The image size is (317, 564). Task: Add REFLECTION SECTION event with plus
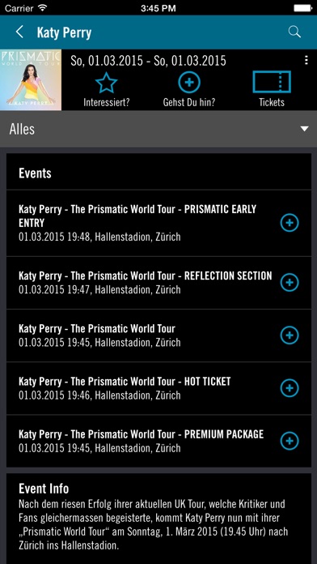290,282
